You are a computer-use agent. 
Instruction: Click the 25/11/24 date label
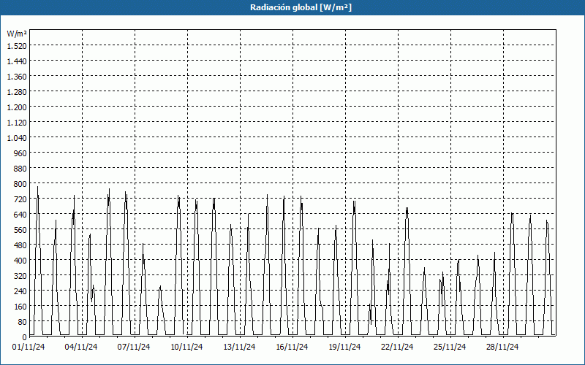(450, 347)
